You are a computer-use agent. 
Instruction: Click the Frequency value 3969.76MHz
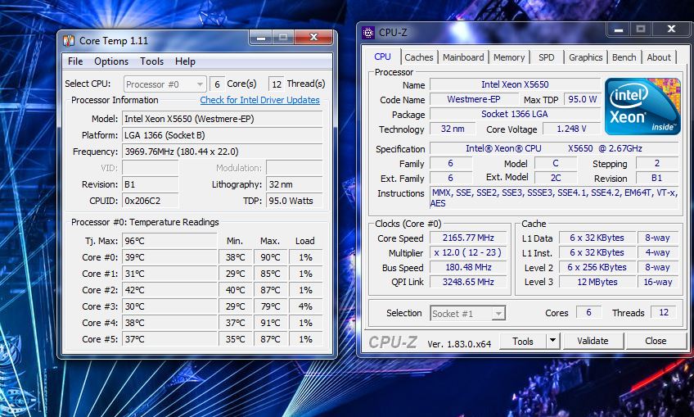222,152
